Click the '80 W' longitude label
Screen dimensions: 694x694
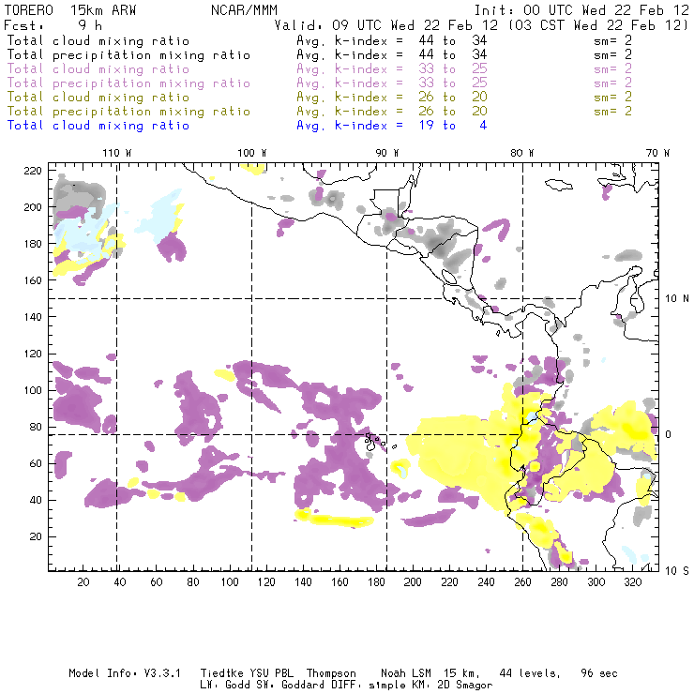click(x=522, y=153)
